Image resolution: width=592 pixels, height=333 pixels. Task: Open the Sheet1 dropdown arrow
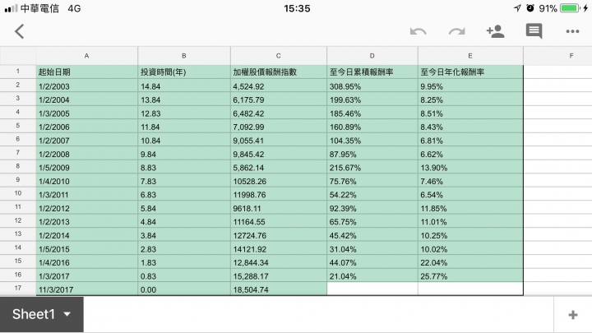(67, 314)
